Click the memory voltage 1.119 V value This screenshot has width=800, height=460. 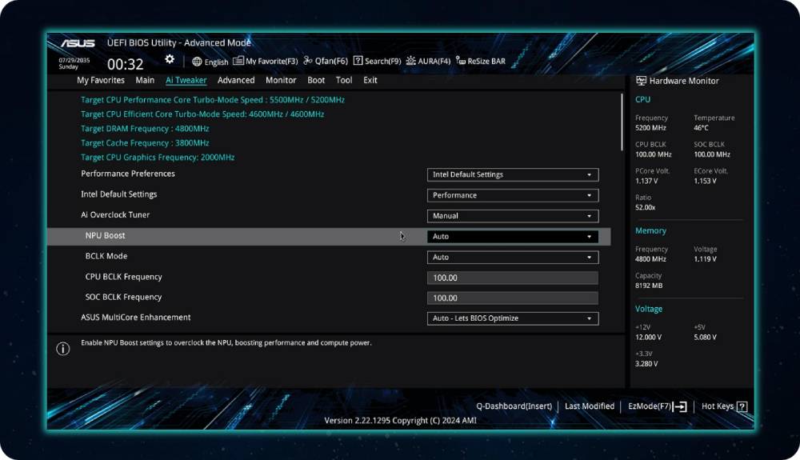pyautogui.click(x=705, y=259)
